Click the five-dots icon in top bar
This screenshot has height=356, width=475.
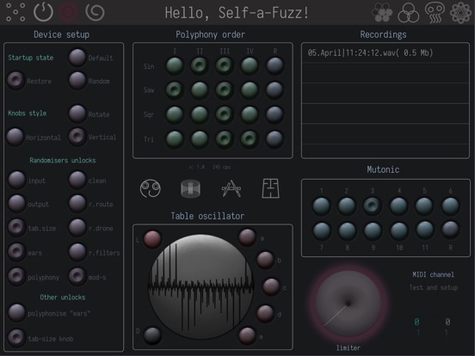(x=15, y=12)
